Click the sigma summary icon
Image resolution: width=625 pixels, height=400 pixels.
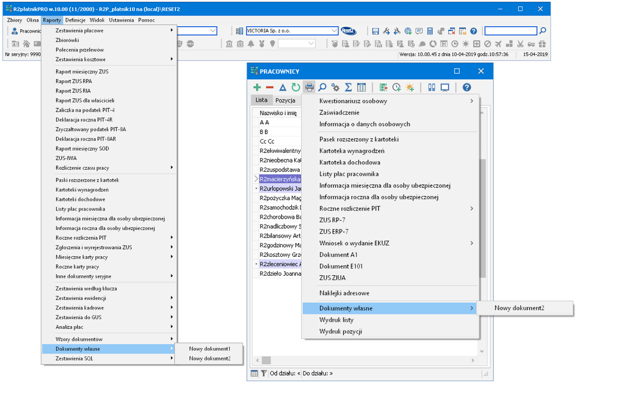pos(349,87)
